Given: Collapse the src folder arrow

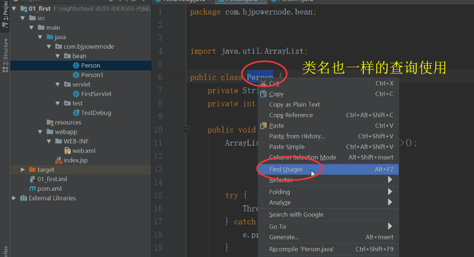Looking at the screenshot, I should (23, 18).
